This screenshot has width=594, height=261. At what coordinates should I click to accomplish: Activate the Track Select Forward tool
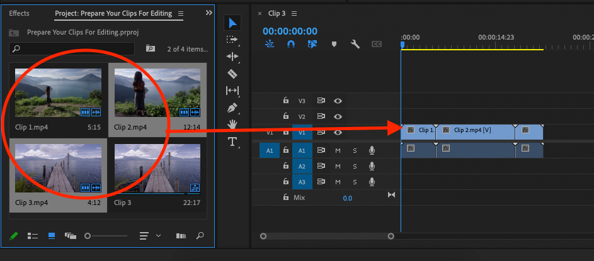coord(232,40)
